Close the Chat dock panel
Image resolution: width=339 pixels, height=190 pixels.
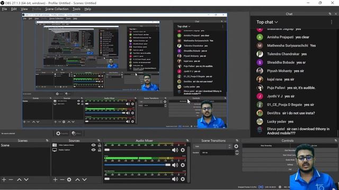point(336,14)
